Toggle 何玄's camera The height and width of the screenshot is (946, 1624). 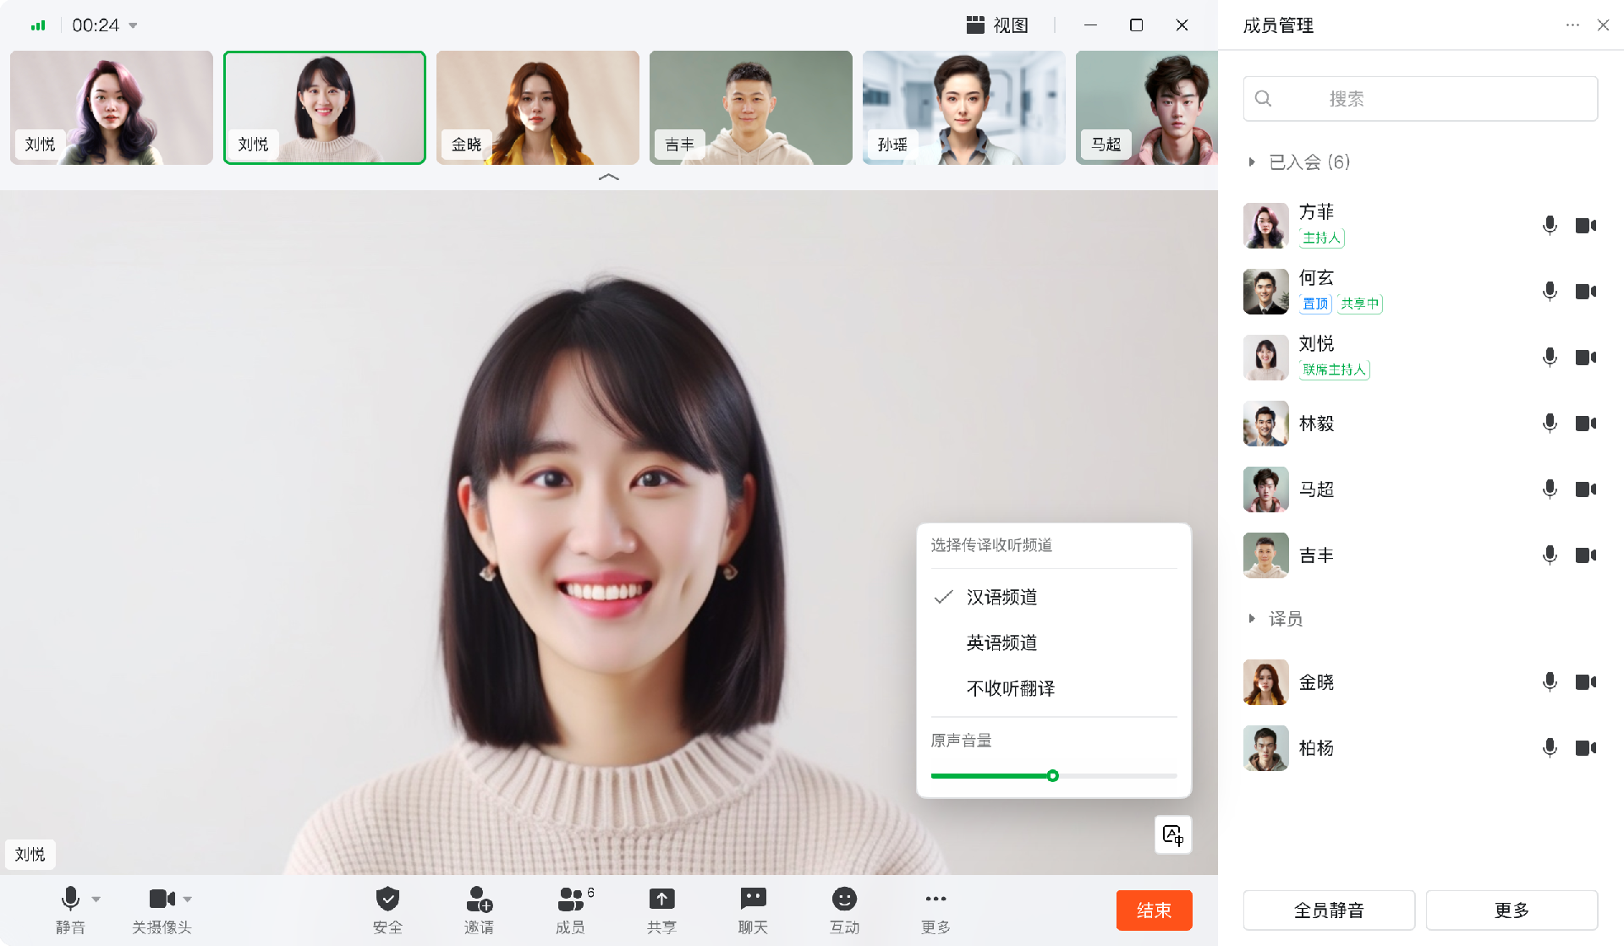pyautogui.click(x=1586, y=291)
